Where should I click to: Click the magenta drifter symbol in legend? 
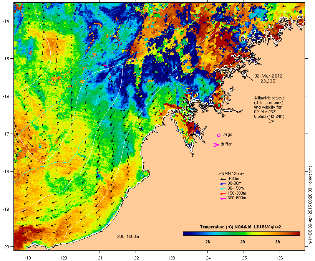point(216,145)
